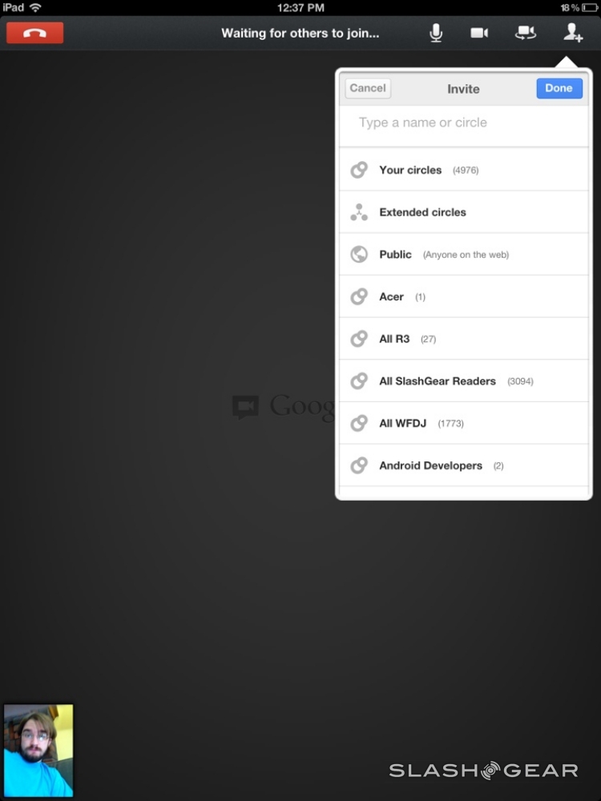Confirm the invite with Done

coord(559,88)
